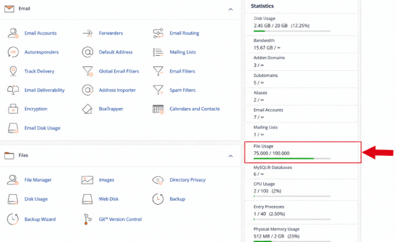Click the Email Filters funnel icon
Screen dimensions: 396x242
pyautogui.click(x=158, y=71)
